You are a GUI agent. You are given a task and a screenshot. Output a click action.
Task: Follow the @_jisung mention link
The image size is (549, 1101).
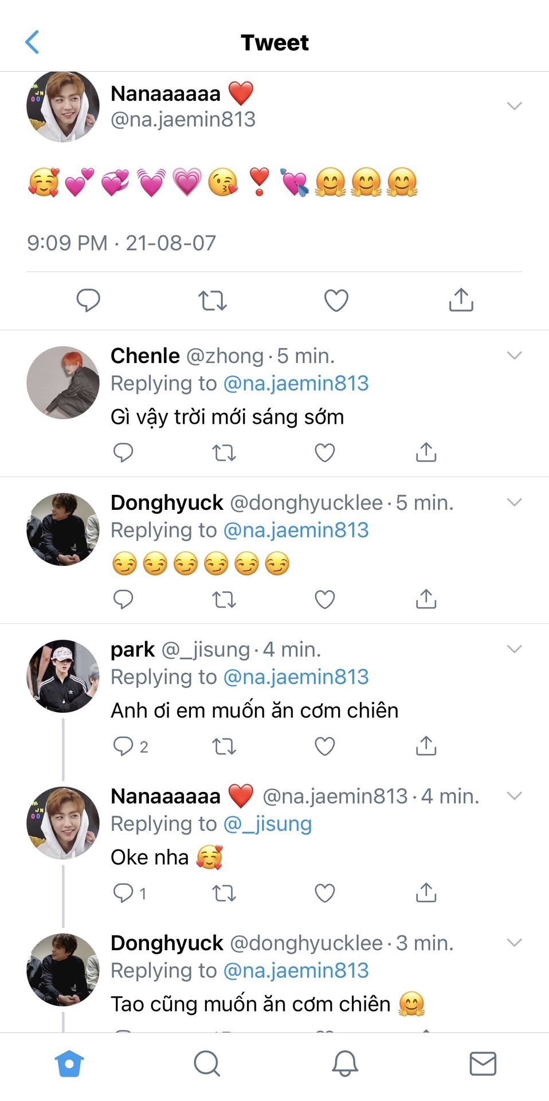[268, 824]
